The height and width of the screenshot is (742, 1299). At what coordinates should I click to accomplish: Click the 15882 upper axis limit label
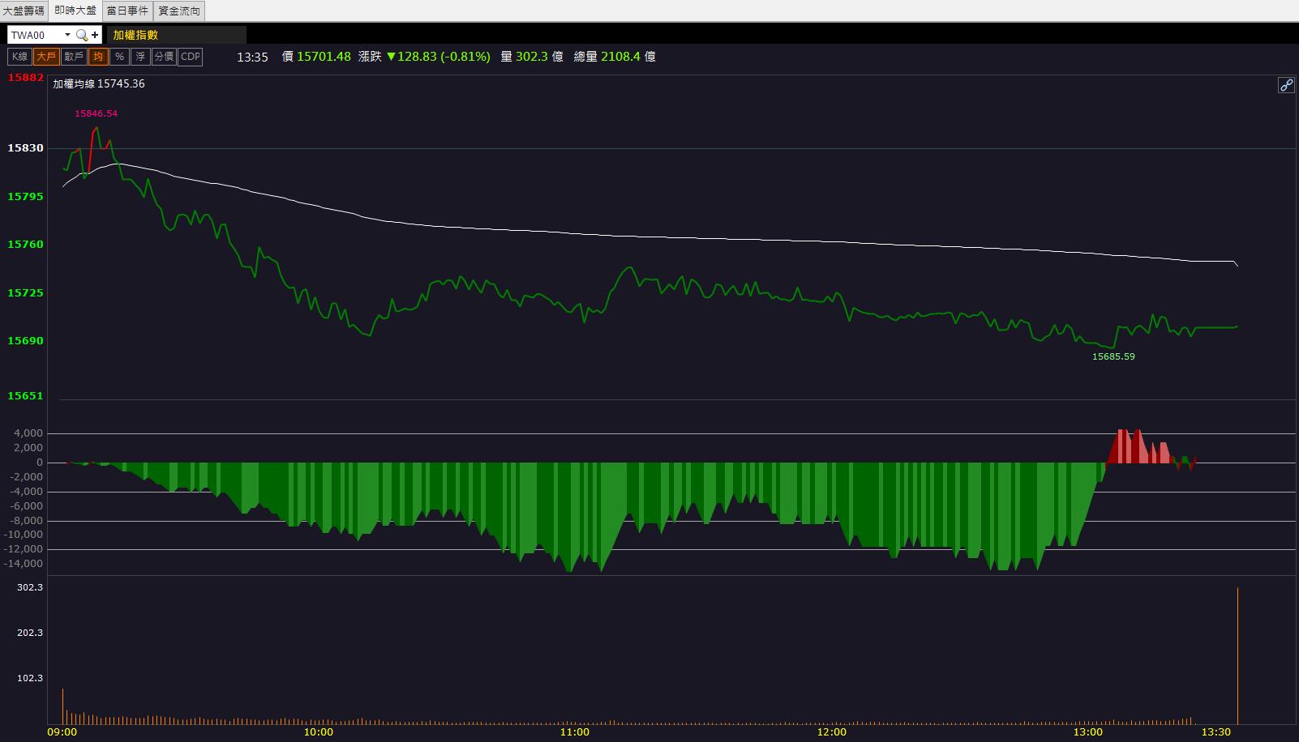(25, 78)
